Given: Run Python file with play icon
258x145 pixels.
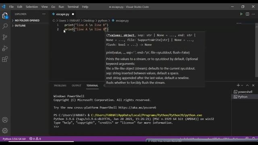Looking at the screenshot, I should point(241,14).
